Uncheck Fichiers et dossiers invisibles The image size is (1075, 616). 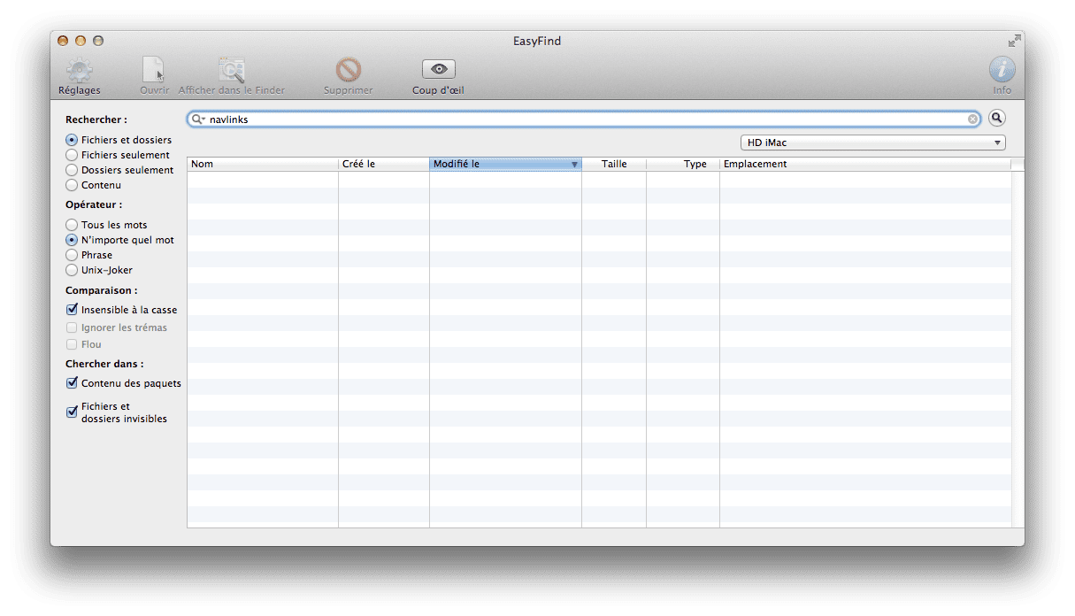(x=72, y=412)
